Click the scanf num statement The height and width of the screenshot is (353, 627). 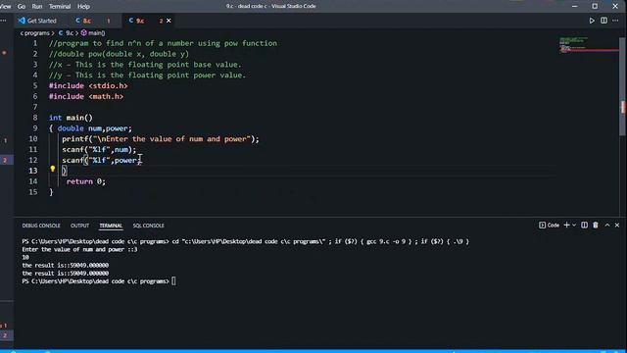point(99,150)
